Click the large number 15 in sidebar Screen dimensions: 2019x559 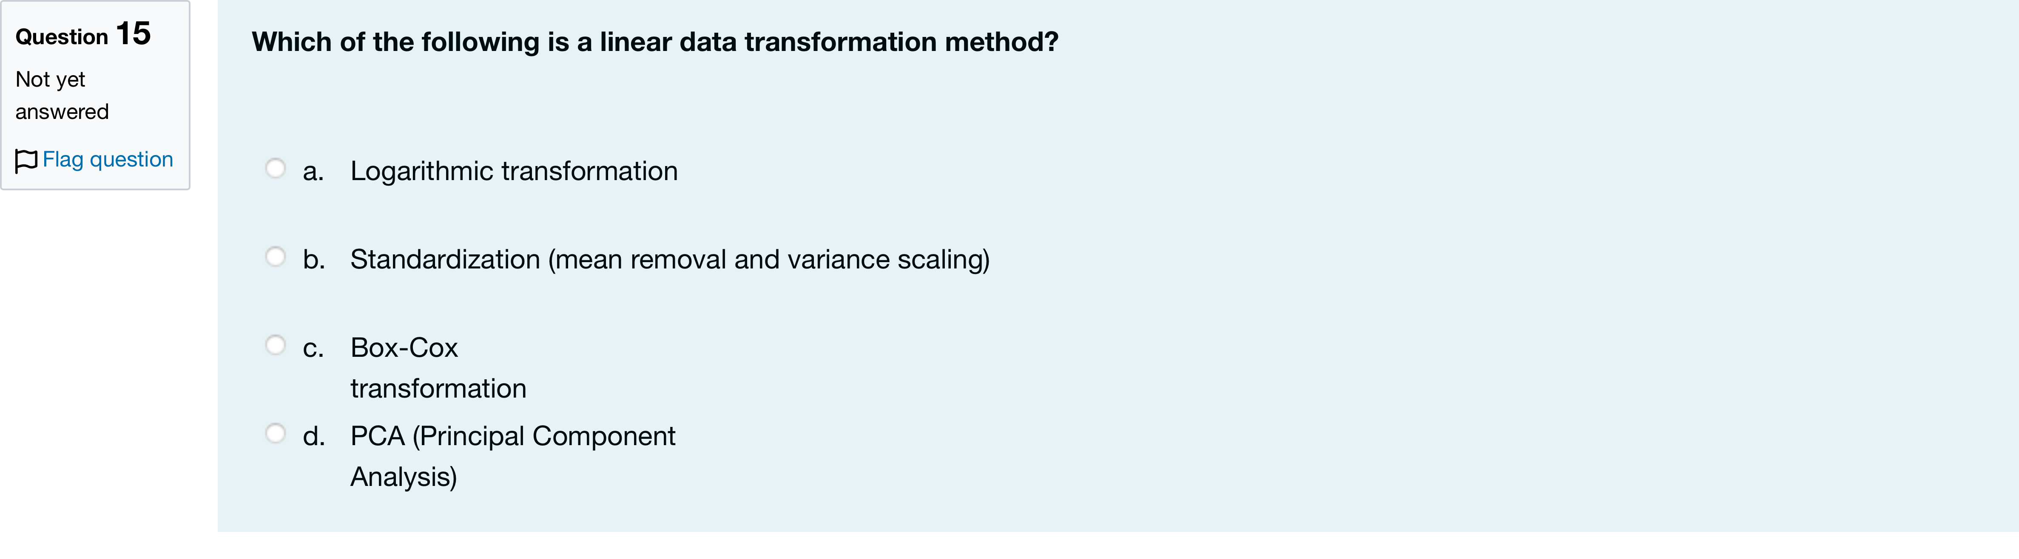point(133,34)
